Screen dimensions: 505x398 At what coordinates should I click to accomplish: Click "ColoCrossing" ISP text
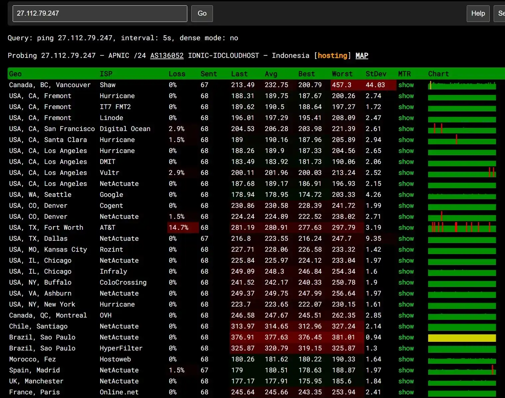(x=123, y=283)
